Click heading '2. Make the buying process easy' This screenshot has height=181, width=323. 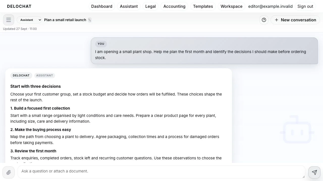(x=41, y=130)
